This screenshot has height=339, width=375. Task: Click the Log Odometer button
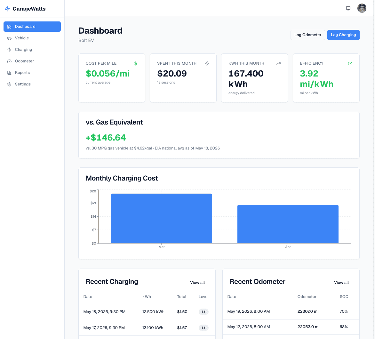tap(307, 35)
